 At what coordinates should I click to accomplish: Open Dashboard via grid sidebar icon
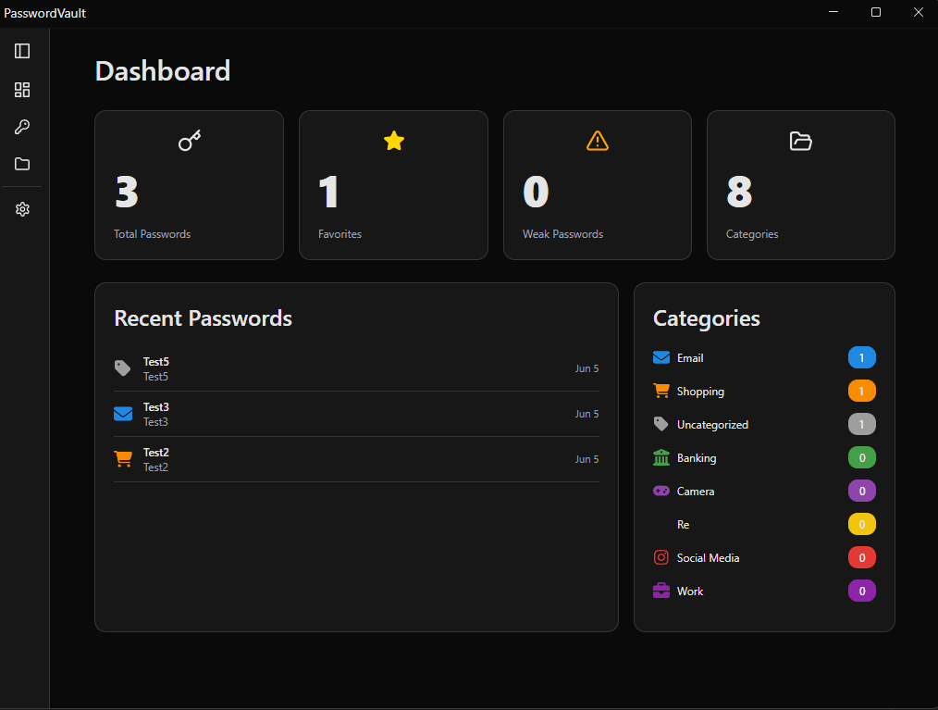[x=21, y=90]
